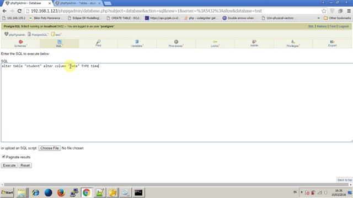
Task: Select the SQL tab in phpPgAdmin
Action: 59,43
